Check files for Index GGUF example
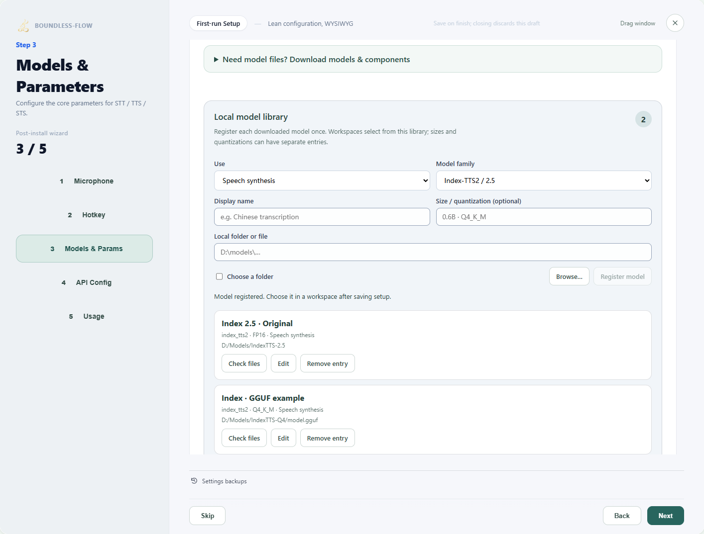 pyautogui.click(x=244, y=438)
